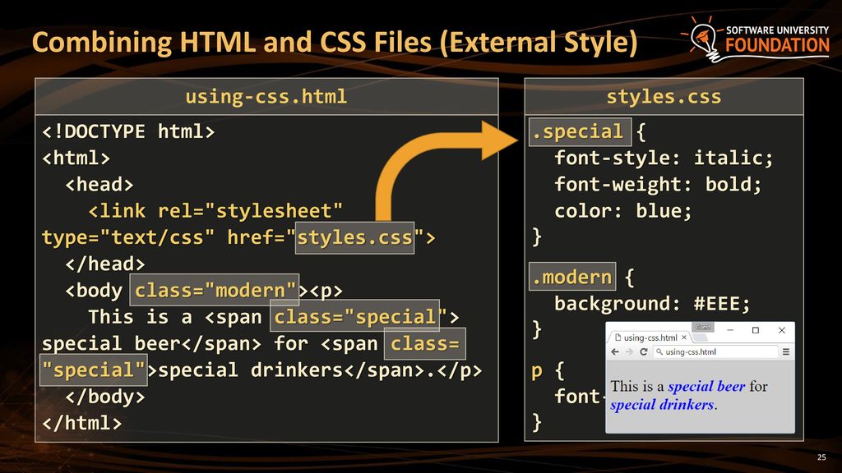The height and width of the screenshot is (473, 842).
Task: Click the background: #EEE; declaration
Action: [x=652, y=304]
